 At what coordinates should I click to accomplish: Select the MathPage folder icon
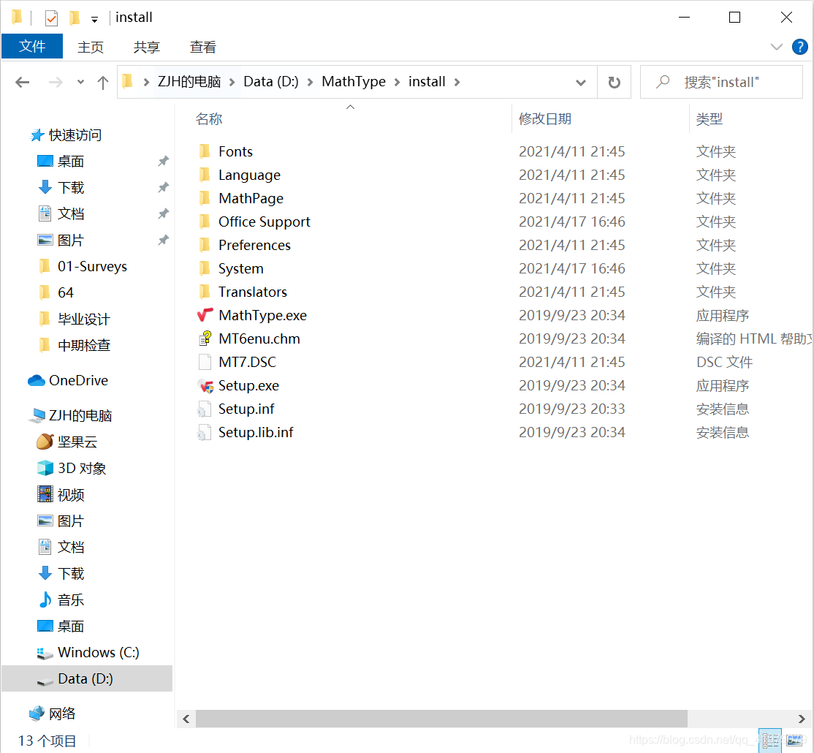click(205, 198)
